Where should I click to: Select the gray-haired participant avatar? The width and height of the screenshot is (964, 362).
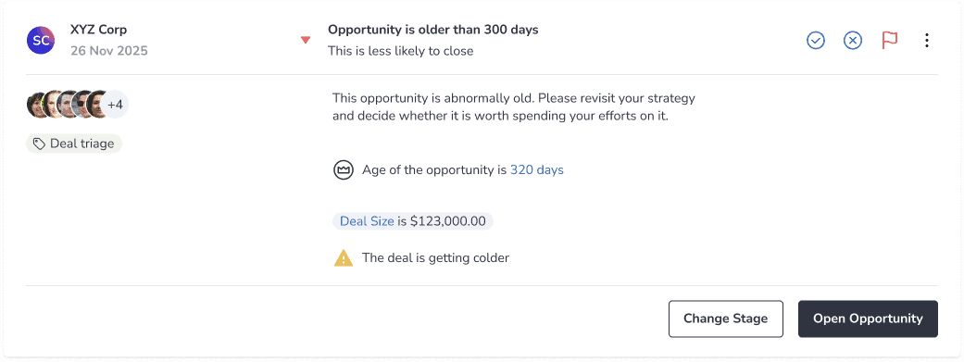[65, 105]
